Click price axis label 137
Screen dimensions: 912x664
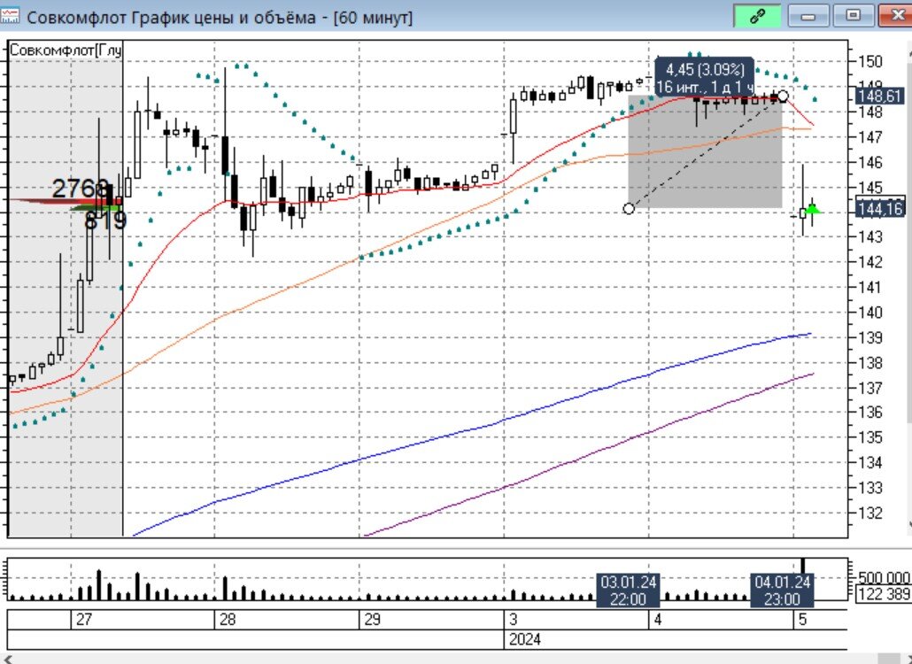click(871, 388)
